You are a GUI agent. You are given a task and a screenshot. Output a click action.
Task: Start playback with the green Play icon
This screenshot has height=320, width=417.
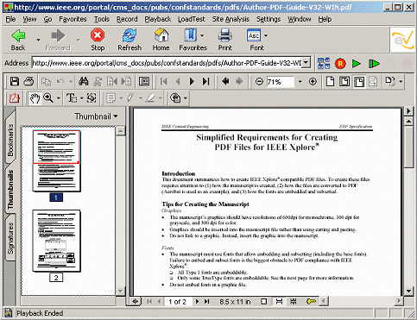(357, 64)
